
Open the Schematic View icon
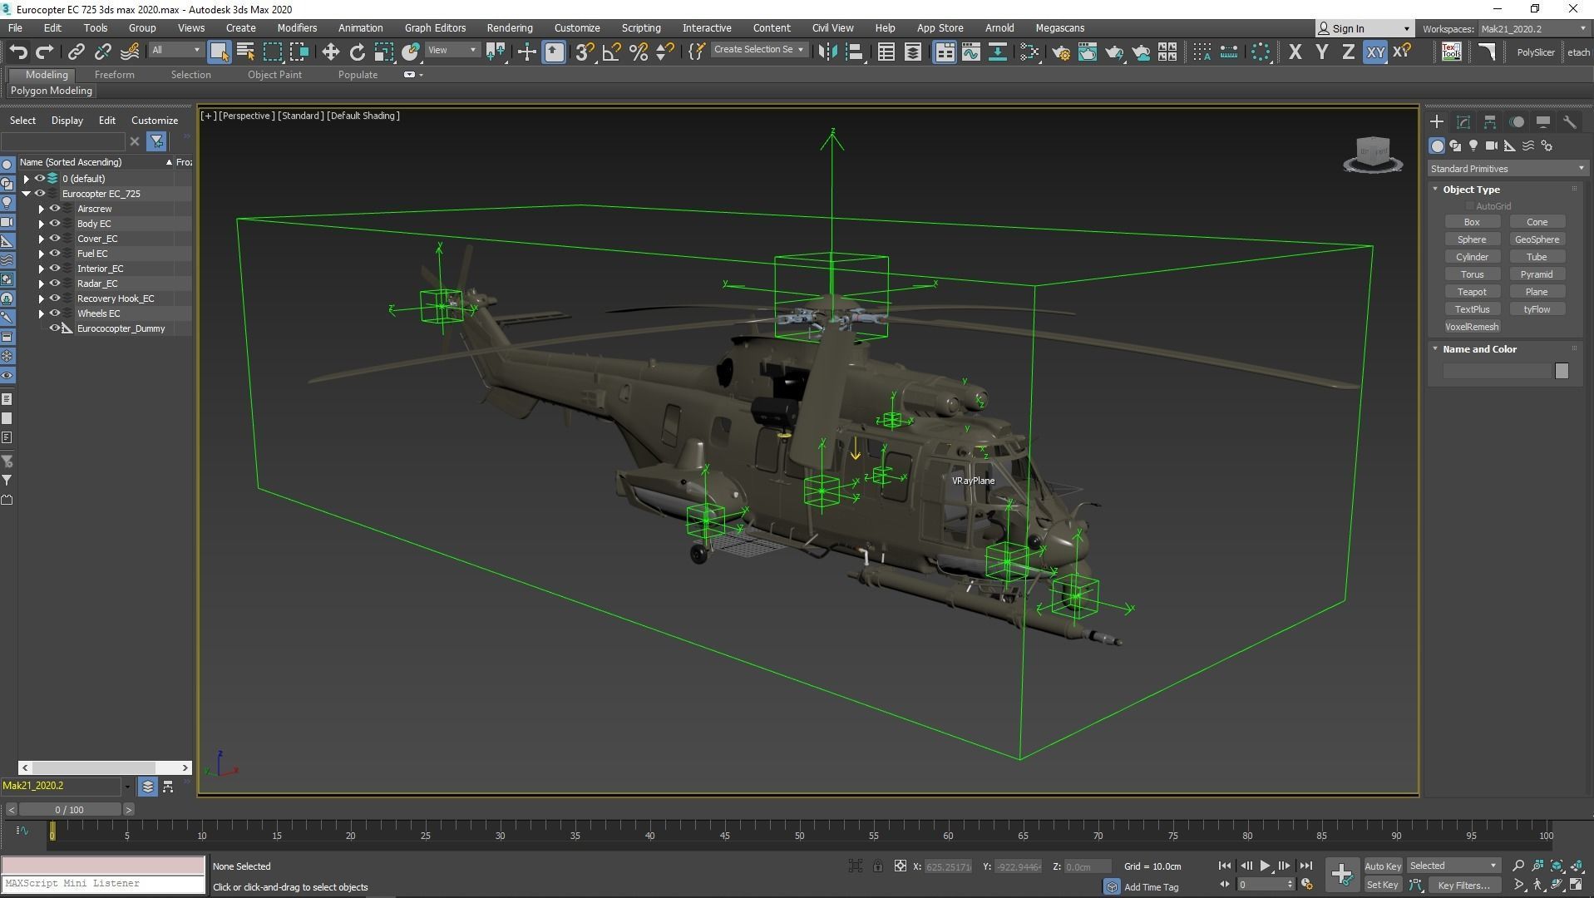pos(997,52)
